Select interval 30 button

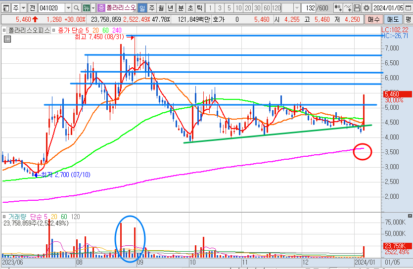coord(257,8)
